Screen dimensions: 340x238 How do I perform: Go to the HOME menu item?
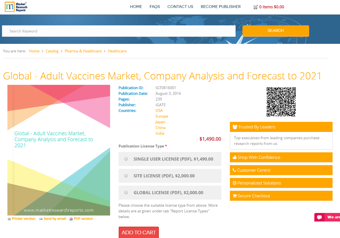pos(136,7)
